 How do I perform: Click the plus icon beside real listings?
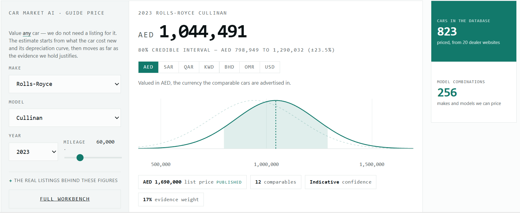(11, 181)
